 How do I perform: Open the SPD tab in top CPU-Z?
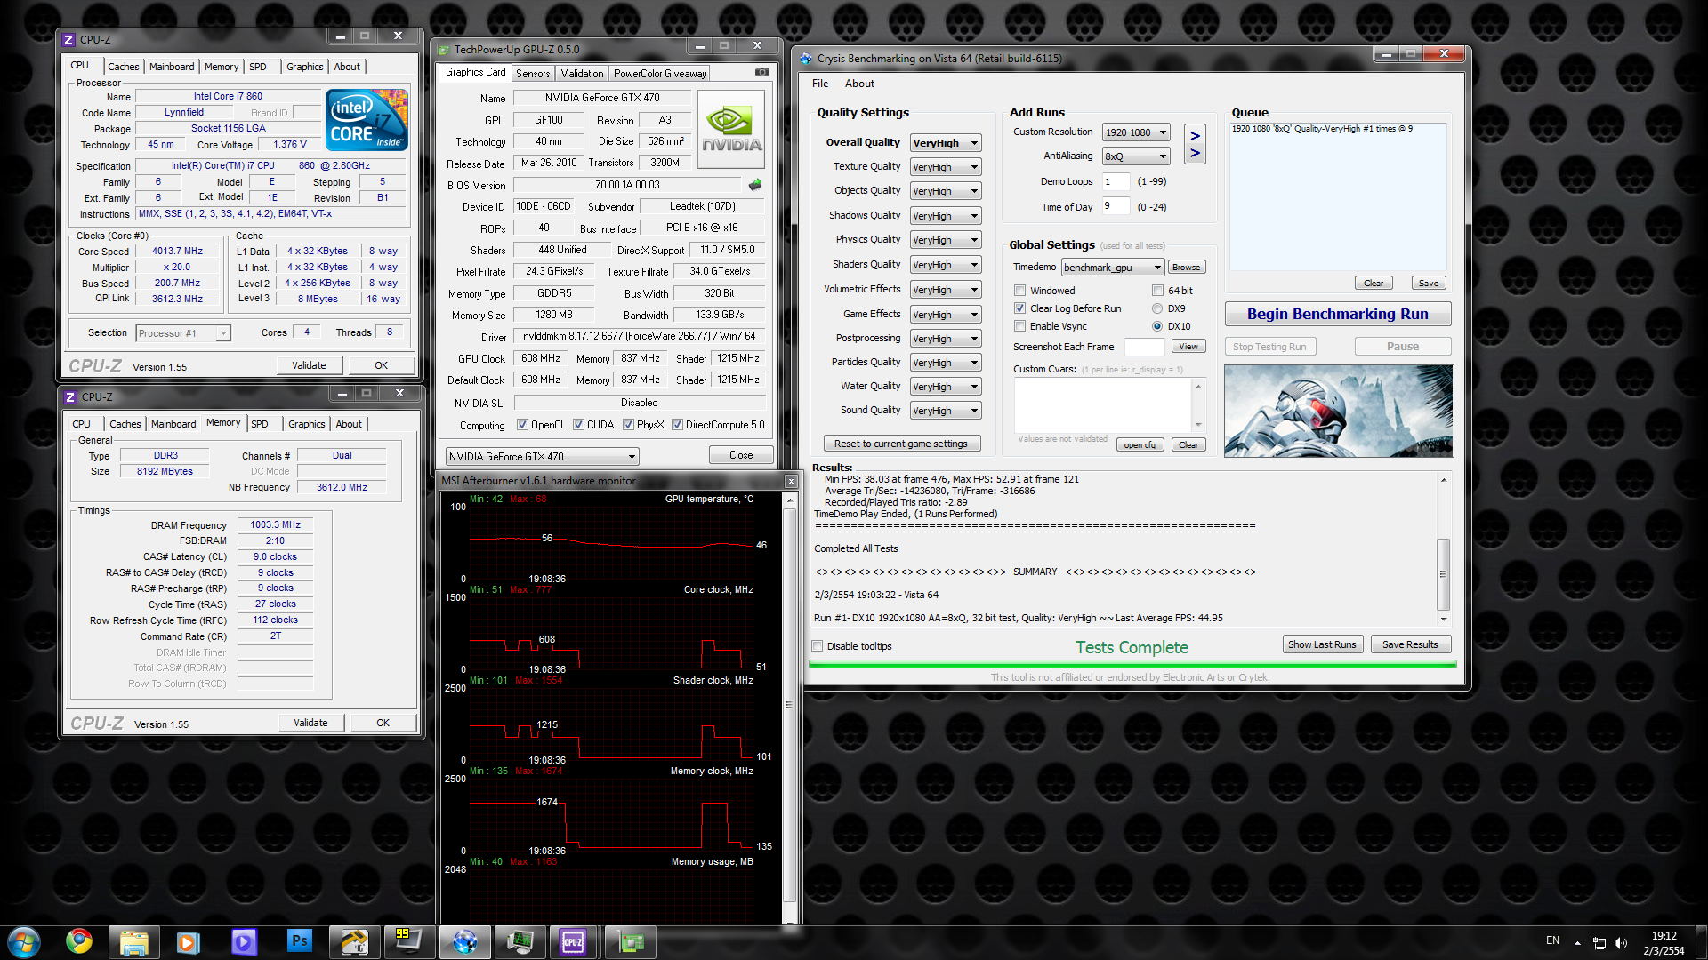(x=258, y=67)
